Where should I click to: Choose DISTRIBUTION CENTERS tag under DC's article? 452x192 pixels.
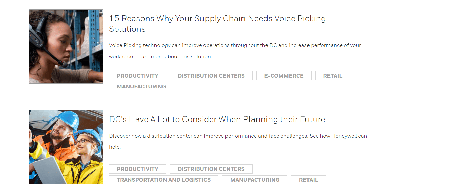(x=211, y=169)
